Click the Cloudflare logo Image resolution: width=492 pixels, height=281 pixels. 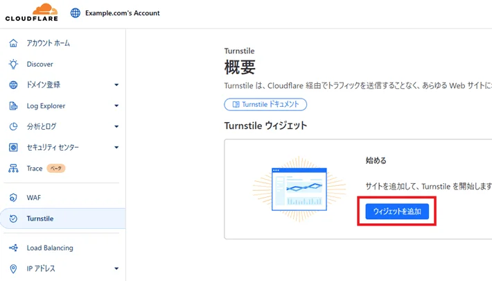tap(31, 12)
